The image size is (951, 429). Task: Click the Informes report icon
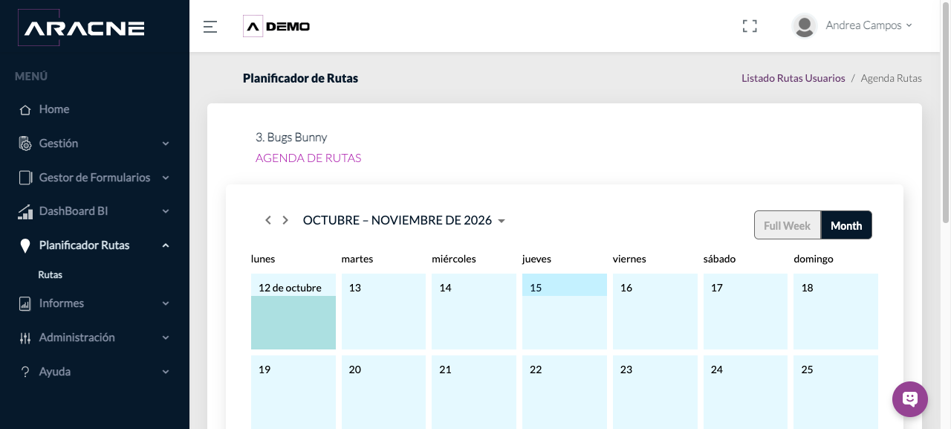(25, 303)
